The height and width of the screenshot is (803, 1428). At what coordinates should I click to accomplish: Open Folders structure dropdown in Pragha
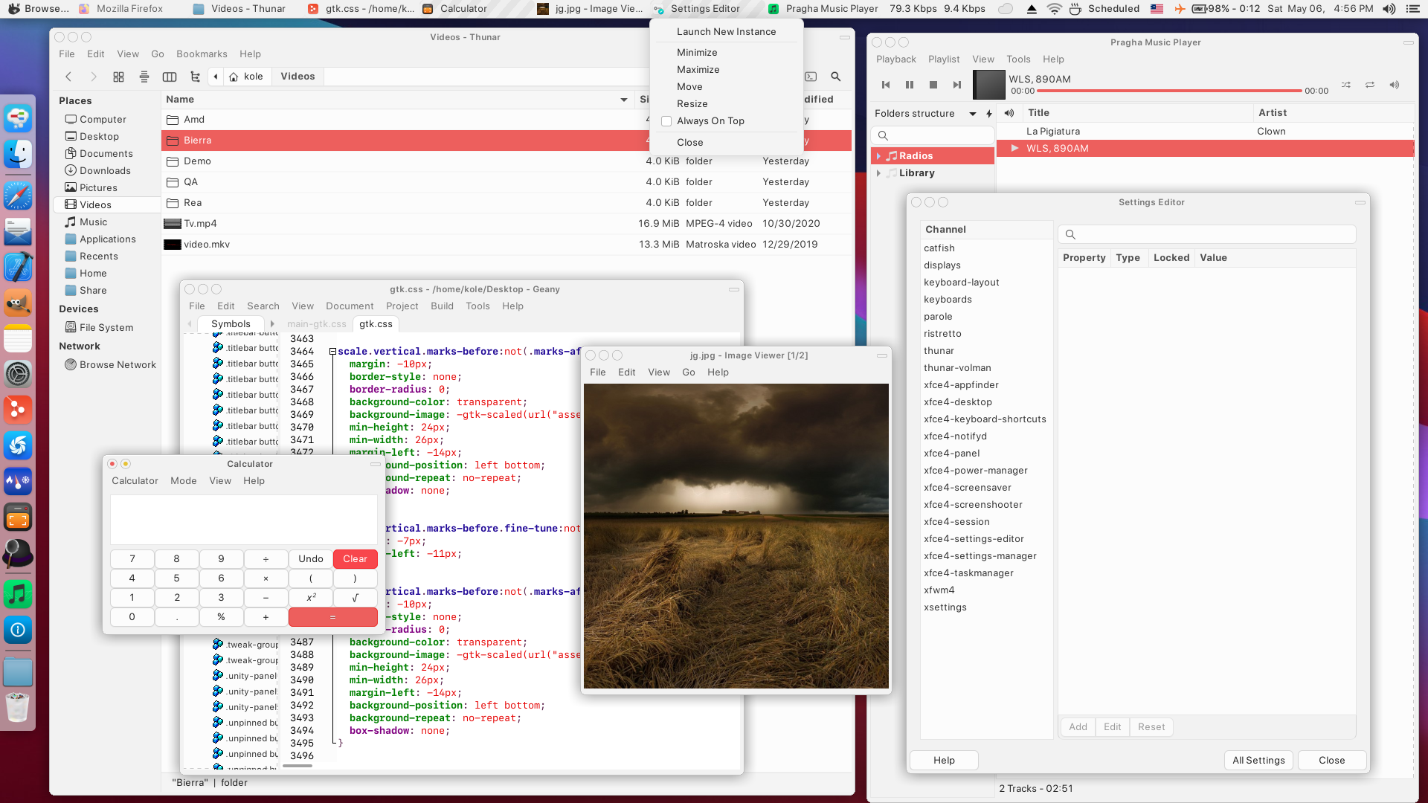pyautogui.click(x=972, y=114)
